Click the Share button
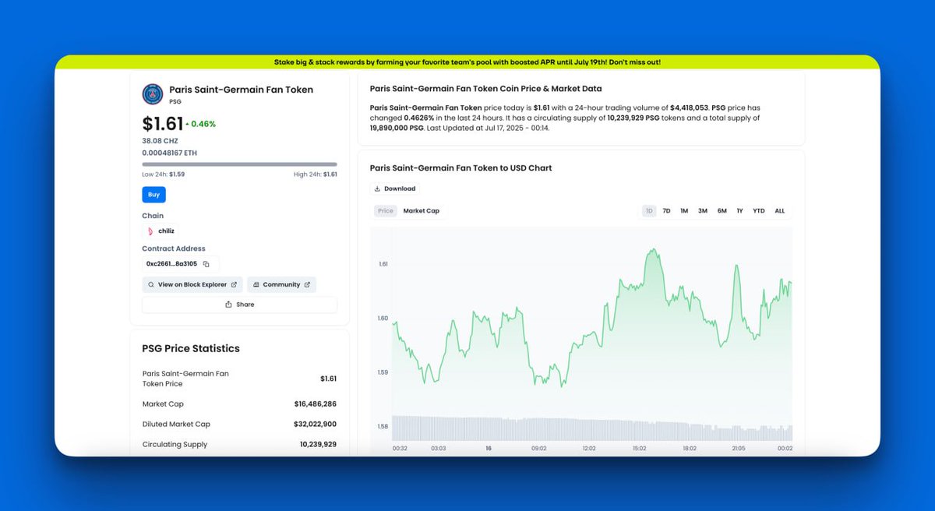 coord(239,305)
